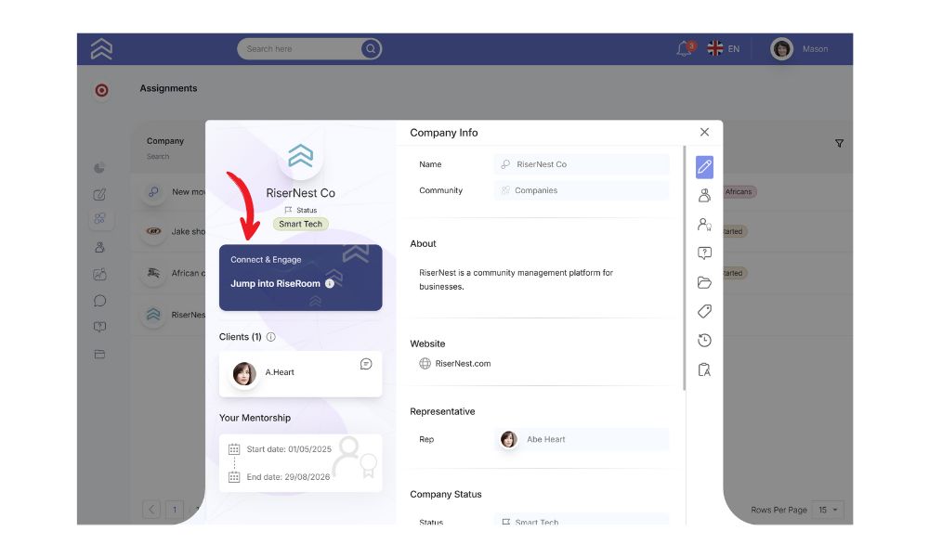
Task: Open the clipboard icon in company panel
Action: click(x=704, y=370)
